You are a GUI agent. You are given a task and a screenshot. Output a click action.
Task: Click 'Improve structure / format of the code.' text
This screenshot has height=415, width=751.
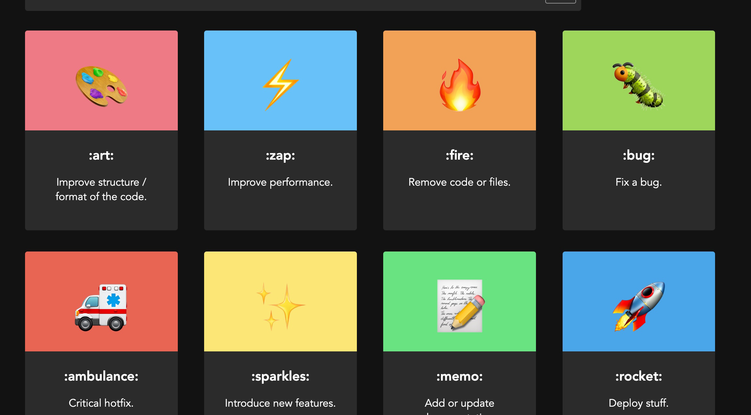[101, 189]
